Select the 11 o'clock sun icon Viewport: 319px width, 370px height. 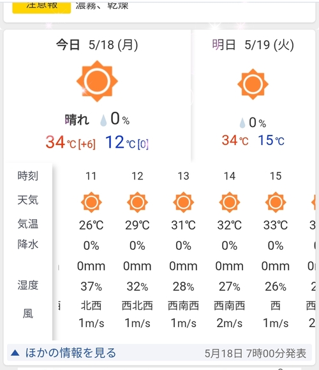pos(91,202)
